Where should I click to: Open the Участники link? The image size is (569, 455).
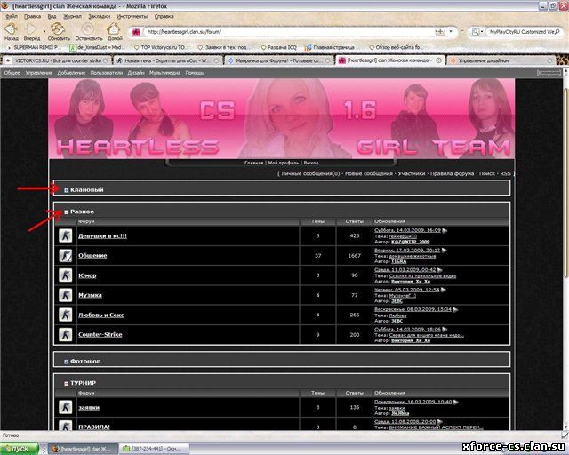[x=411, y=174]
